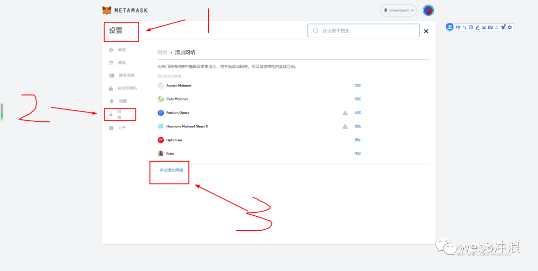
Task: Click the Fantom Opera logo
Action: pyautogui.click(x=160, y=113)
